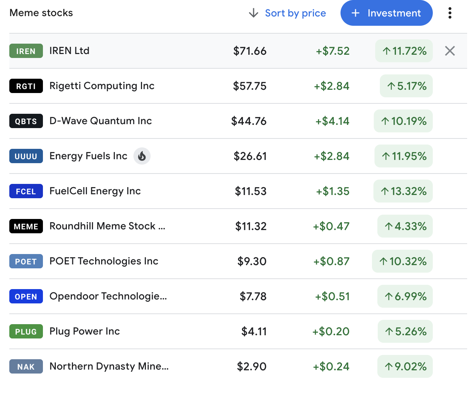The height and width of the screenshot is (395, 475).
Task: Open the Opendoor Technologies entry
Action: pos(108,296)
